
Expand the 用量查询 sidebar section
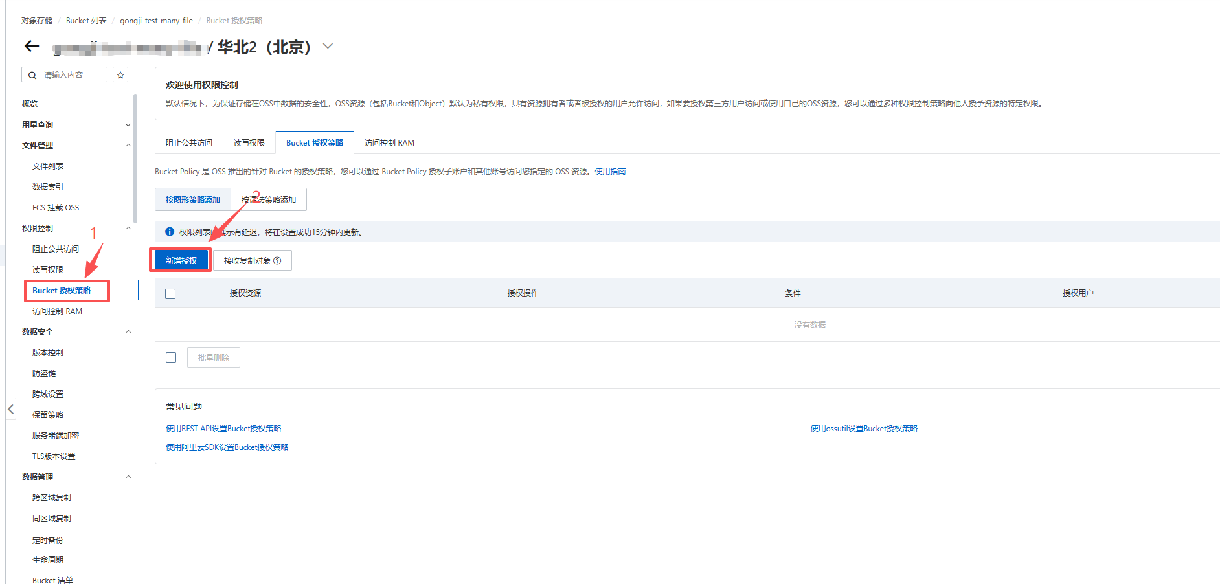pyautogui.click(x=128, y=125)
